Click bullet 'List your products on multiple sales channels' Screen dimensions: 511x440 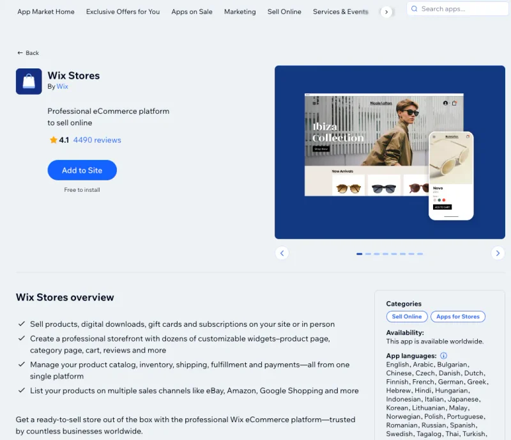coord(194,391)
